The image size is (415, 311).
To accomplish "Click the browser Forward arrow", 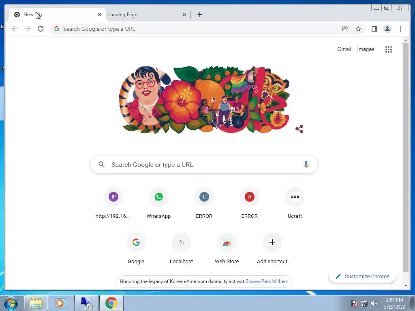I will [x=28, y=29].
